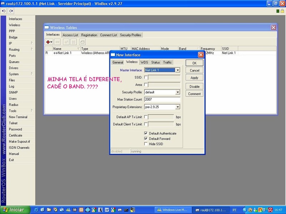Click the checkmark enable-interface toolbar icon
This screenshot has width=286, height=214.
point(66,42)
